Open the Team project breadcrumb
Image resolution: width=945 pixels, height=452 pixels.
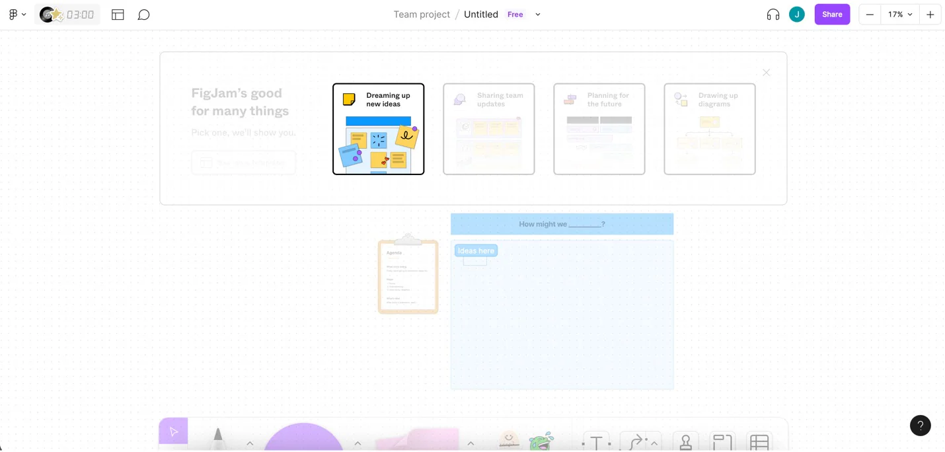(422, 15)
